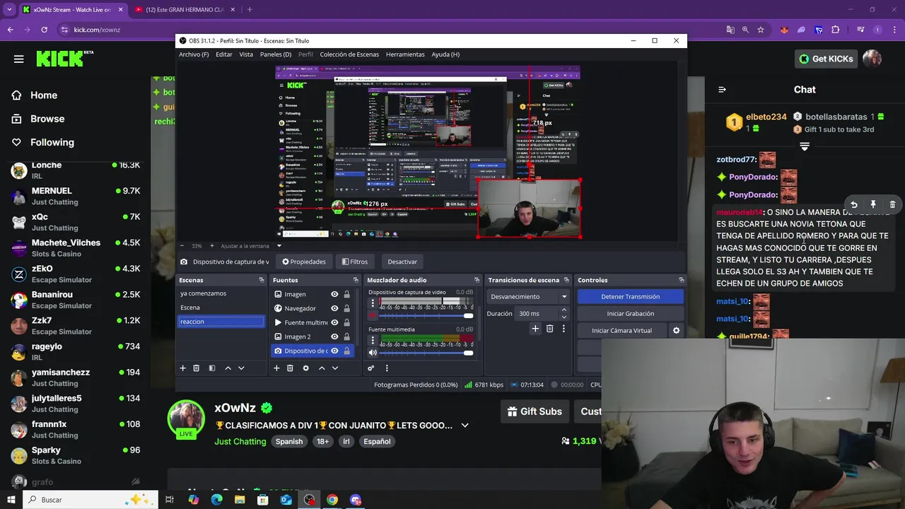Open source properties gear in Fuentes panel
The height and width of the screenshot is (509, 905).
tap(305, 368)
